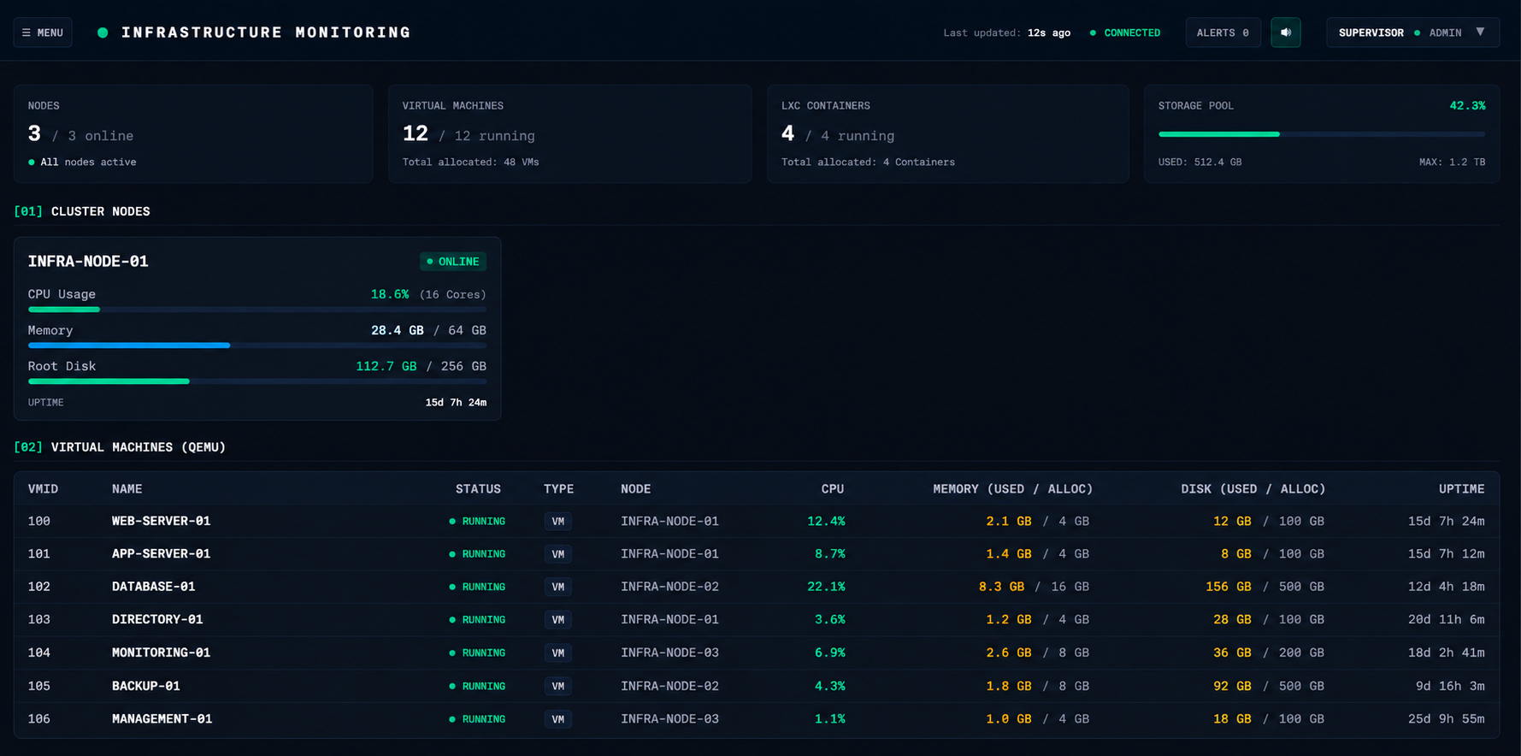1521x756 pixels.
Task: Click the node uptime value "15d 7h 24m" in the INFRA-NODE-01 card
Action: coord(456,403)
